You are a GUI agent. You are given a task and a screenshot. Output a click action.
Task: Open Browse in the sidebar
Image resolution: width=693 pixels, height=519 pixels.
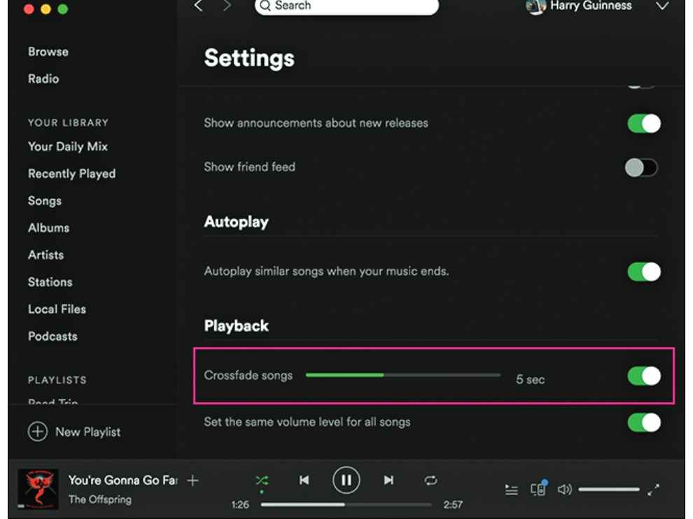(48, 52)
